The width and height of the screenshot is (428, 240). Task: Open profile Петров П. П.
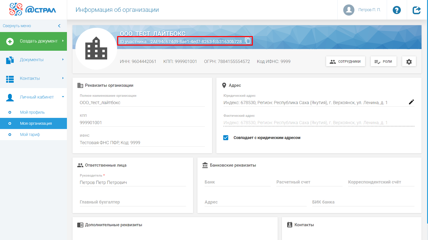pos(369,10)
